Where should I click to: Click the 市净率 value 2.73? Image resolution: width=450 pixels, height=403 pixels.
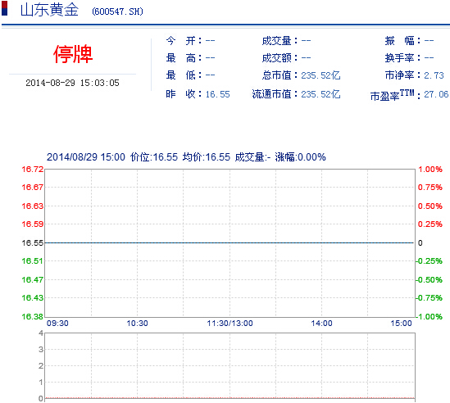[434, 75]
